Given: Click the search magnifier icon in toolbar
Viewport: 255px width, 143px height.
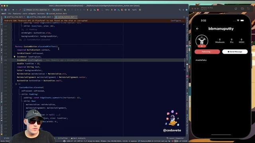Looking at the screenshot, I should (x=180, y=10).
